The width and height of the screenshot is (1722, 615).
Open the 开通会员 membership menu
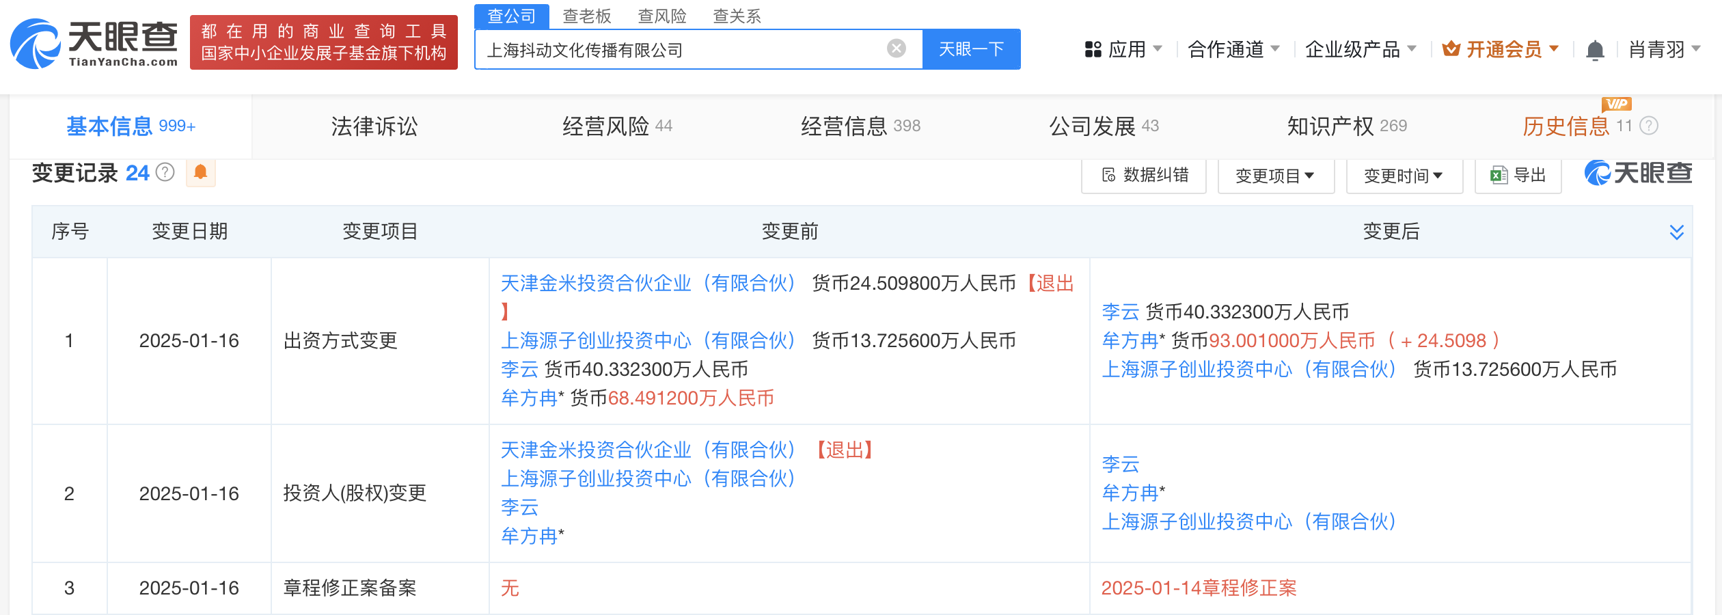[x=1500, y=49]
